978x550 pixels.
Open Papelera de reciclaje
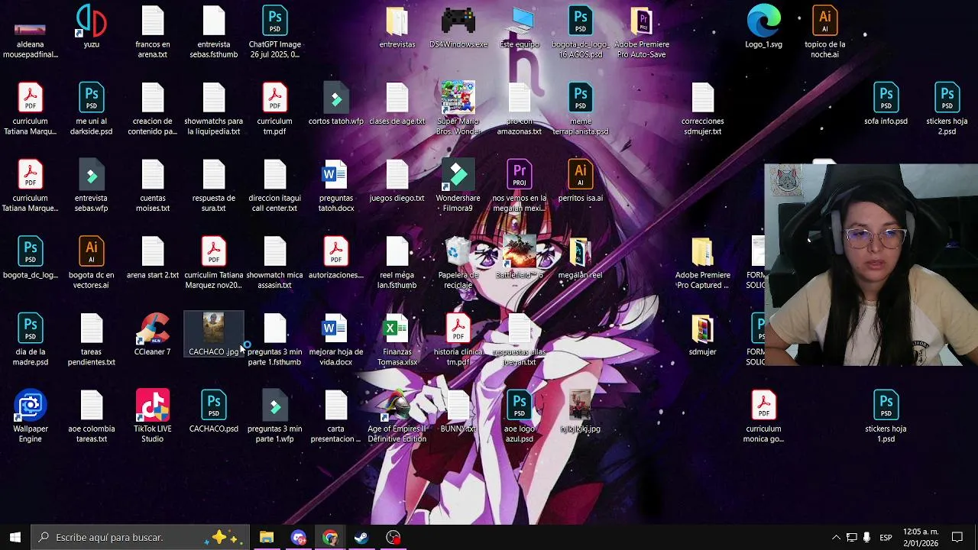[x=458, y=262]
